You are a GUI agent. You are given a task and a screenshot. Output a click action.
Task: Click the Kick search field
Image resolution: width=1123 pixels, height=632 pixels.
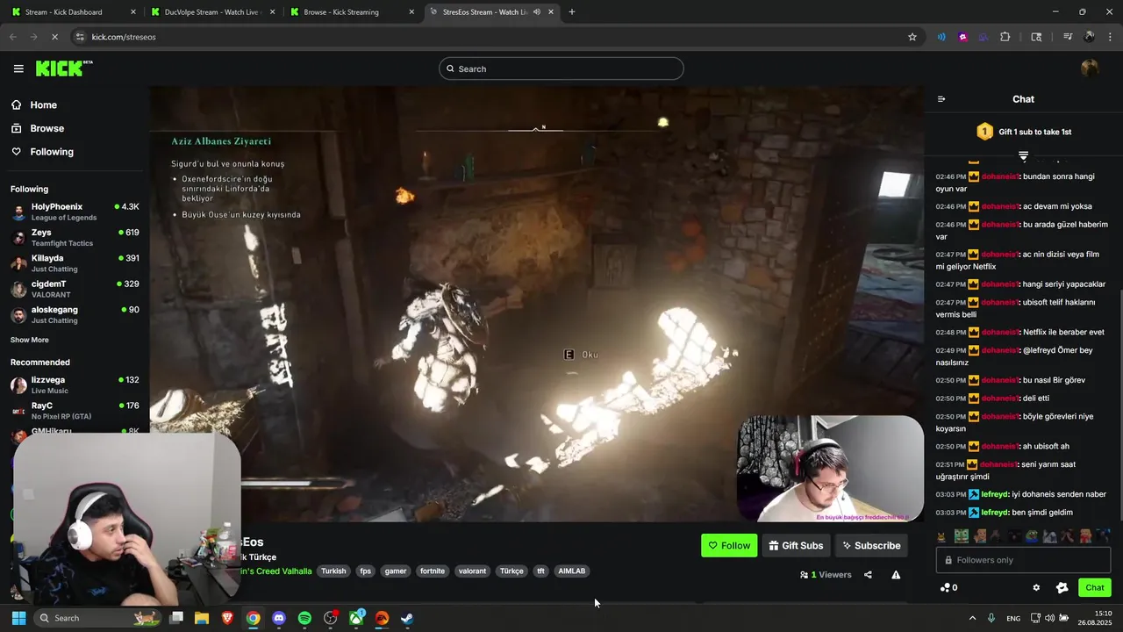click(561, 68)
